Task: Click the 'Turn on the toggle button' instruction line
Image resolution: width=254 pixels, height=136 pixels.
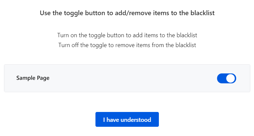Action: (127, 35)
